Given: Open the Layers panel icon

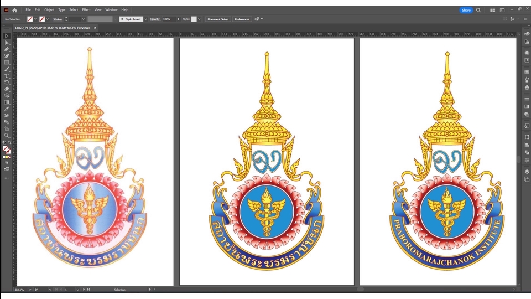Looking at the screenshot, I should coord(527,172).
